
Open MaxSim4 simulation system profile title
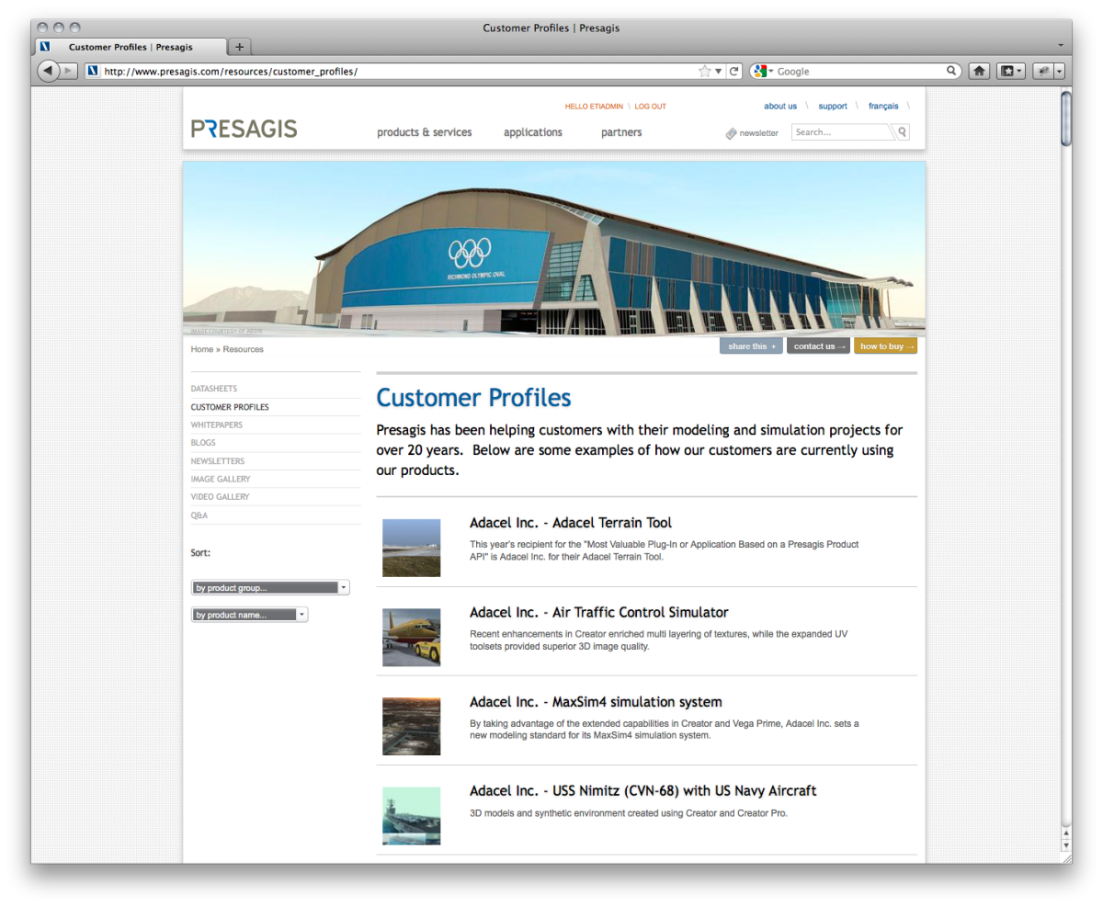pyautogui.click(x=596, y=702)
